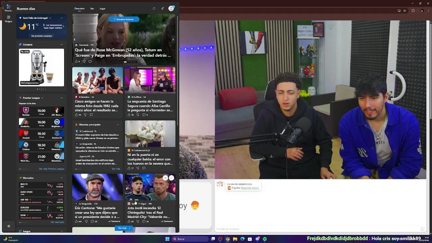Image resolution: width=432 pixels, height=243 pixels.
Task: Dislike the Santiago Segura article
Action: pyautogui.click(x=138, y=115)
